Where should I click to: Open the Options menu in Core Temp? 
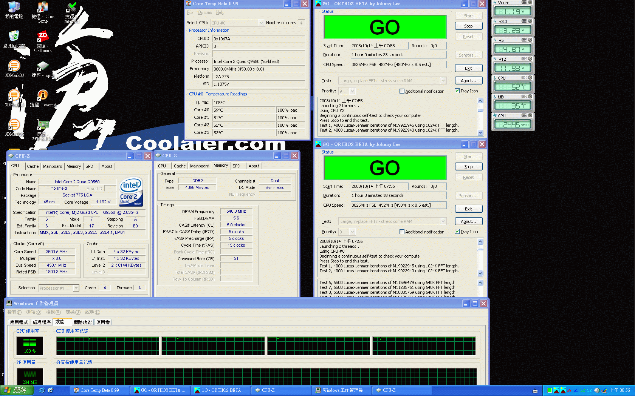[x=204, y=12]
